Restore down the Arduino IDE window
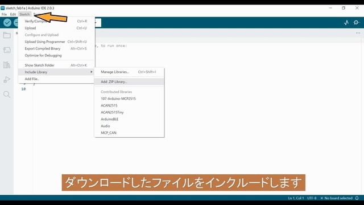The width and height of the screenshot is (364, 205). click(x=344, y=8)
